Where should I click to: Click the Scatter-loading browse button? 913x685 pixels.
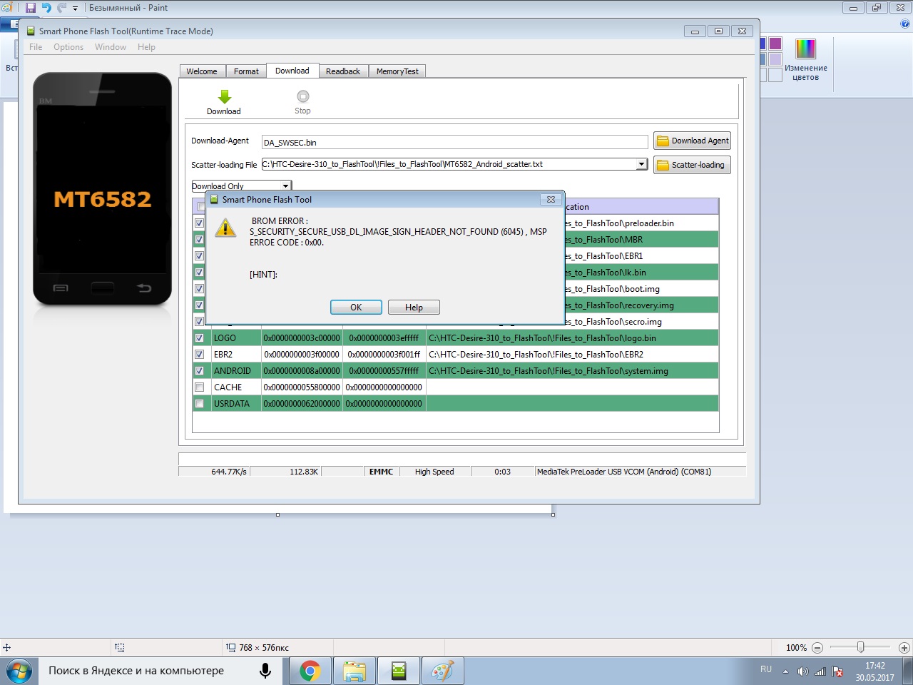[x=692, y=165]
